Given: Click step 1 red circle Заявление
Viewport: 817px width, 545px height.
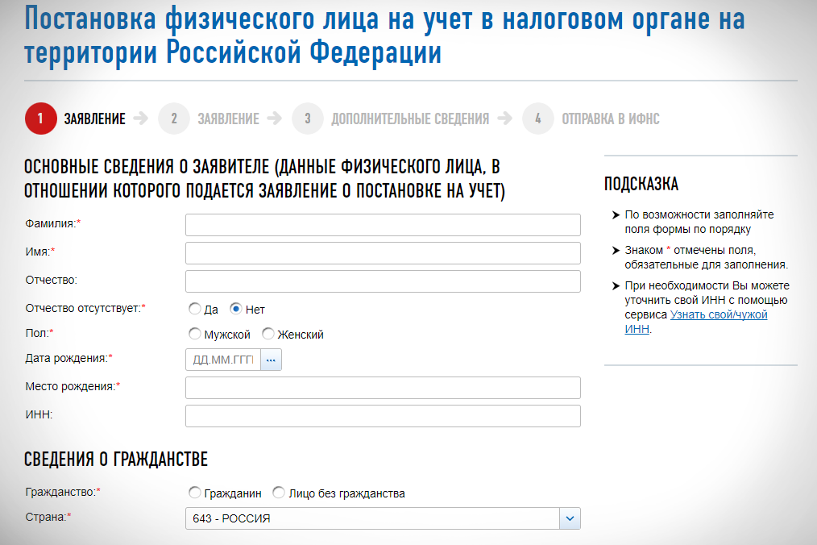Looking at the screenshot, I should point(40,119).
